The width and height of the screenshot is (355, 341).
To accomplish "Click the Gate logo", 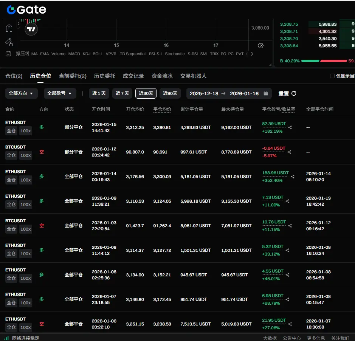I will pyautogui.click(x=26, y=10).
